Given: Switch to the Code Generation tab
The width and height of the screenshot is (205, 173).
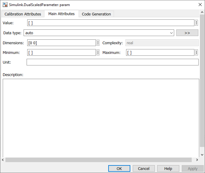Looking at the screenshot, I should [x=96, y=14].
